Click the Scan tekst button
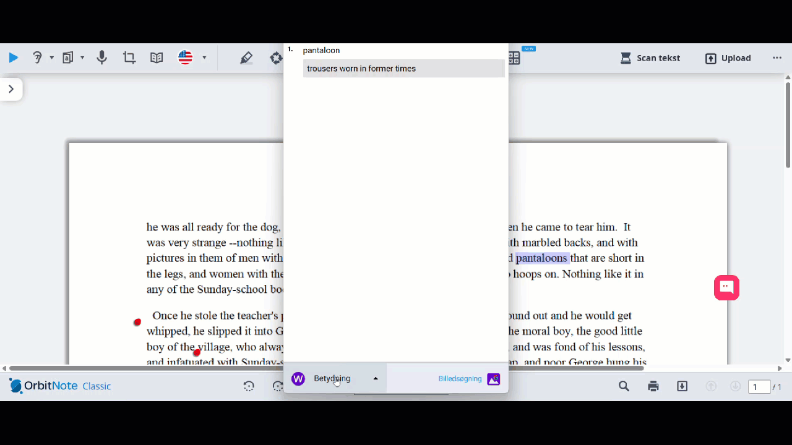Viewport: 792px width, 445px height. (x=650, y=58)
